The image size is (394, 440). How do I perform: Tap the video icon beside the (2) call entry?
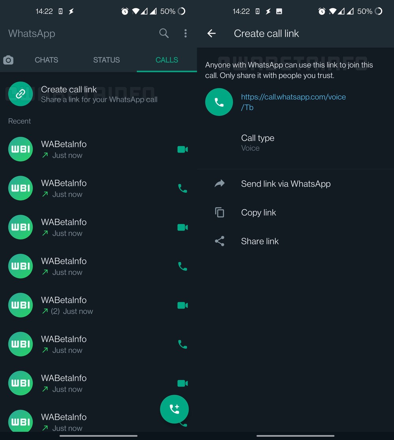[182, 305]
